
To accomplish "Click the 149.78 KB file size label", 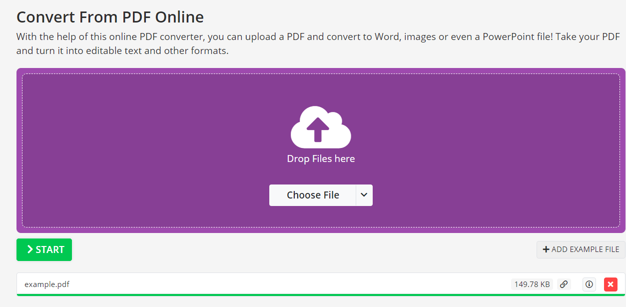I will point(532,284).
